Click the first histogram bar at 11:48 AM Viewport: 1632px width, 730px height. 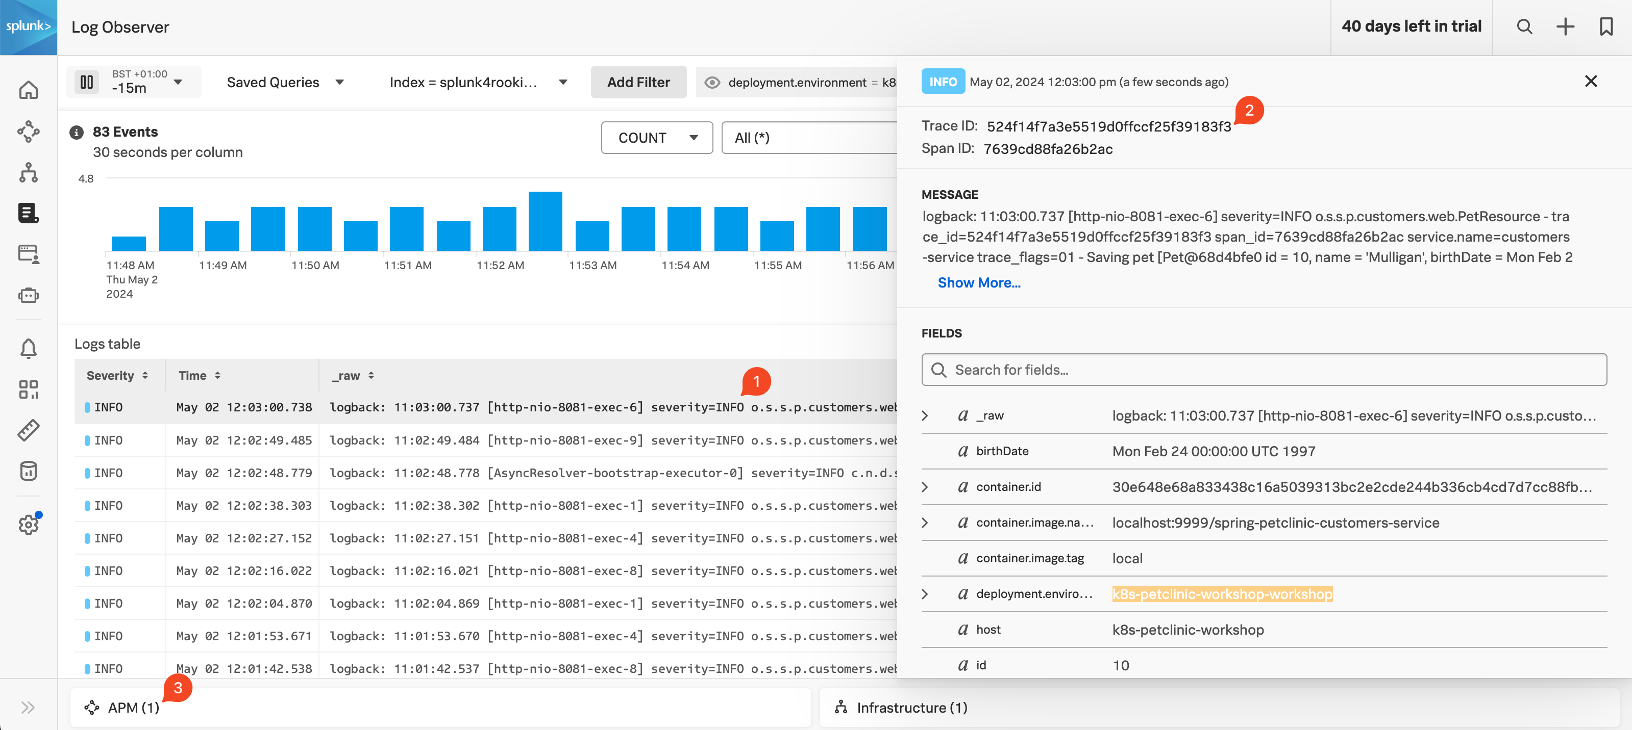coord(129,243)
